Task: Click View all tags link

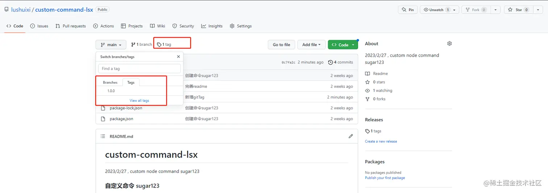Action: coord(140,101)
